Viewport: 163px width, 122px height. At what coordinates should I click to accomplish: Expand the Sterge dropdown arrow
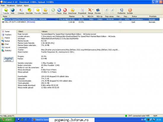[x=93, y=10]
